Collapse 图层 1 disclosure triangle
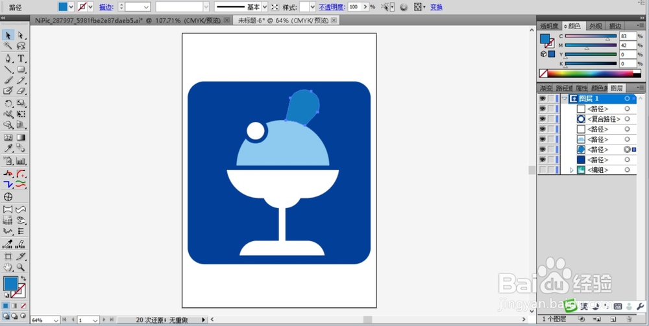Screen dimensions: 649x326 [x=564, y=99]
